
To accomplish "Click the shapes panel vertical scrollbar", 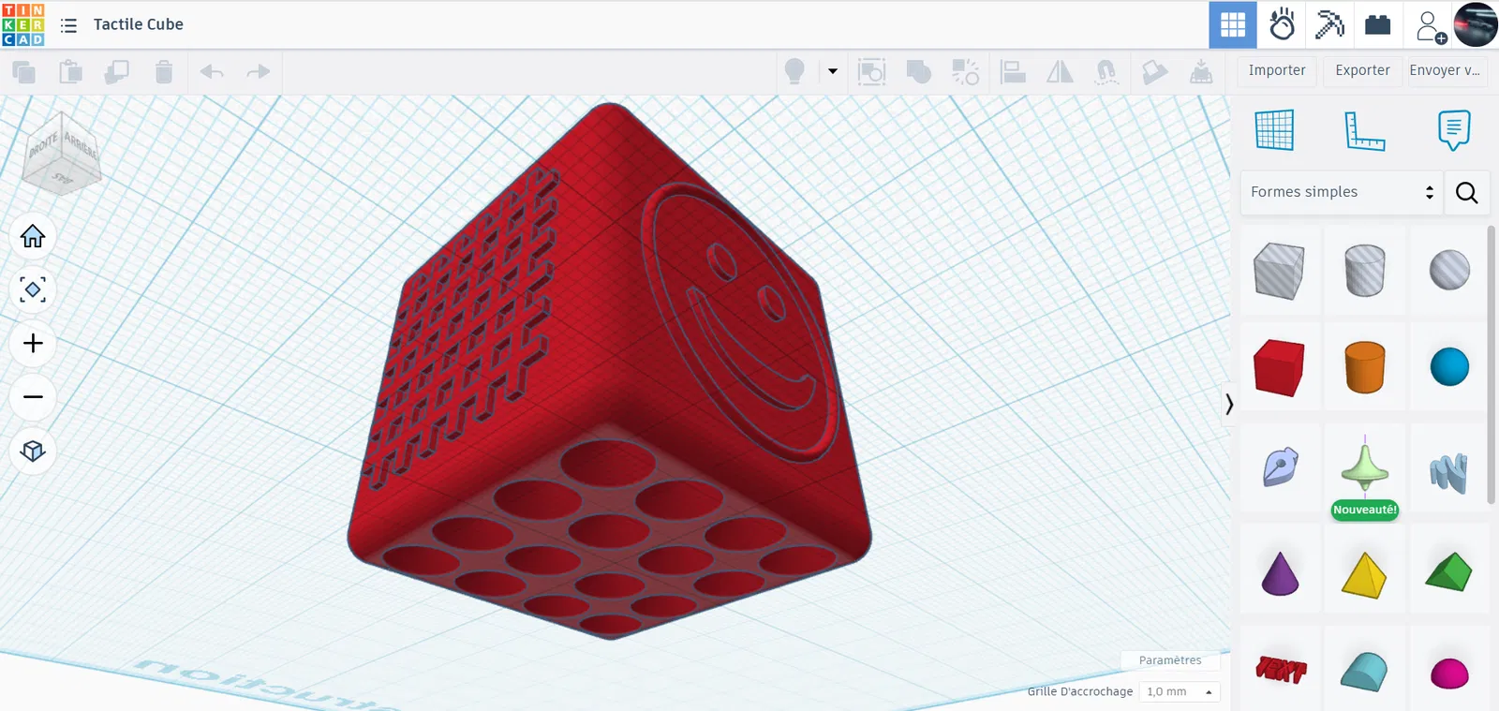I will pyautogui.click(x=1491, y=365).
